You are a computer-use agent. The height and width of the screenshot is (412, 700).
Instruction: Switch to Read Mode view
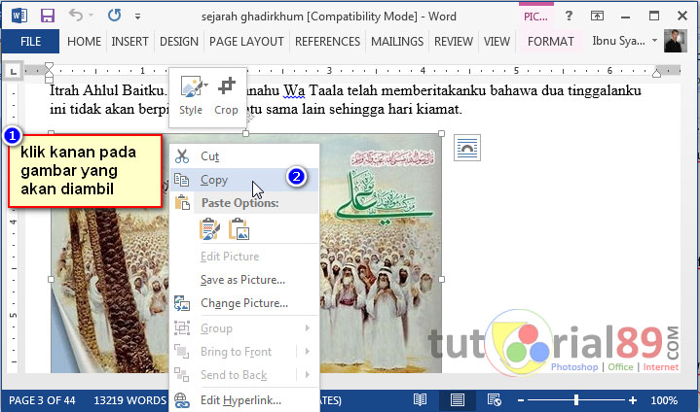(420, 400)
